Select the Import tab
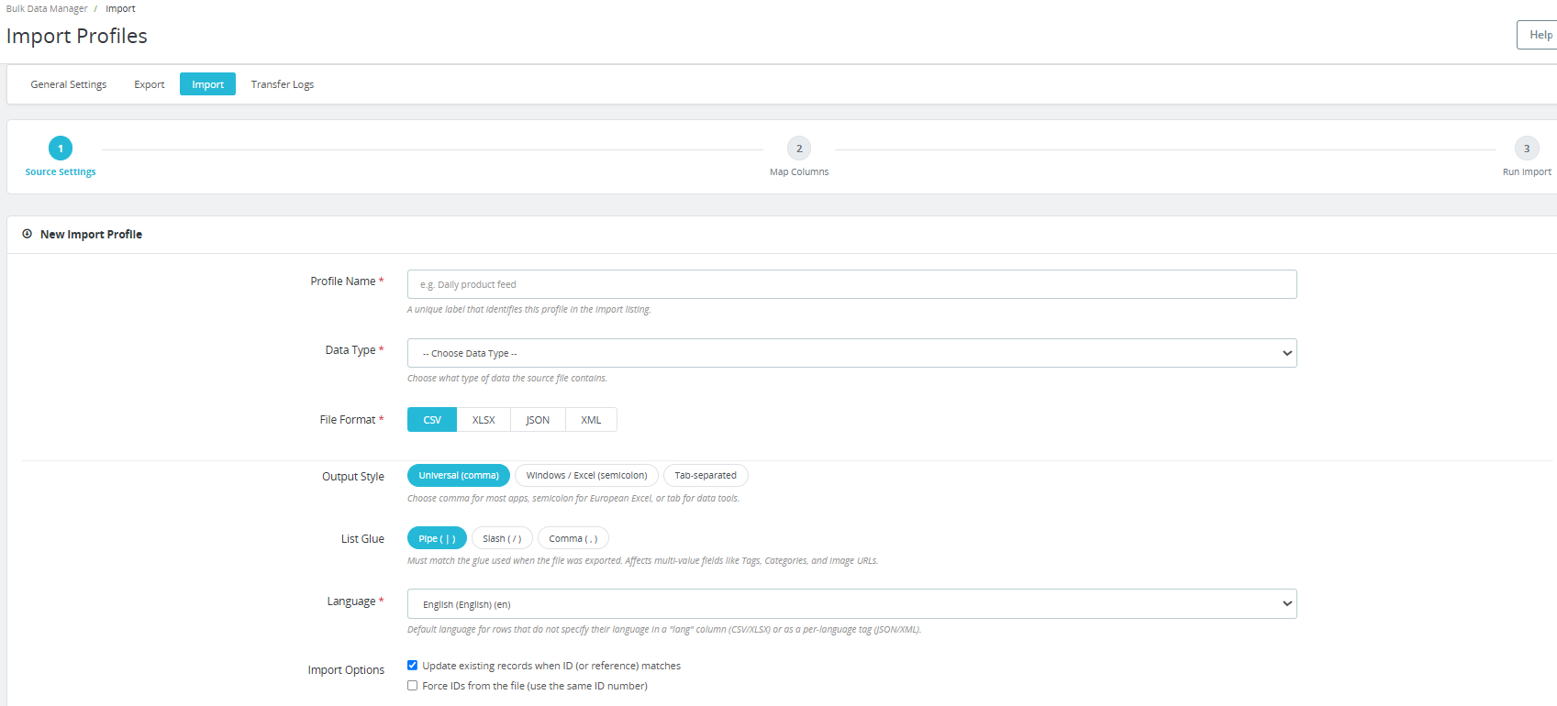The image size is (1557, 706). tap(208, 84)
